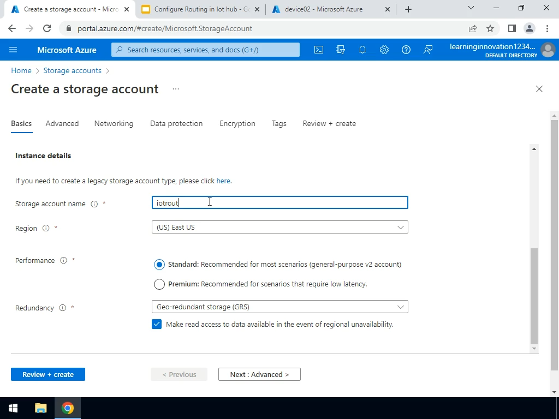
Task: Click Next : Advanced button
Action: click(x=259, y=374)
